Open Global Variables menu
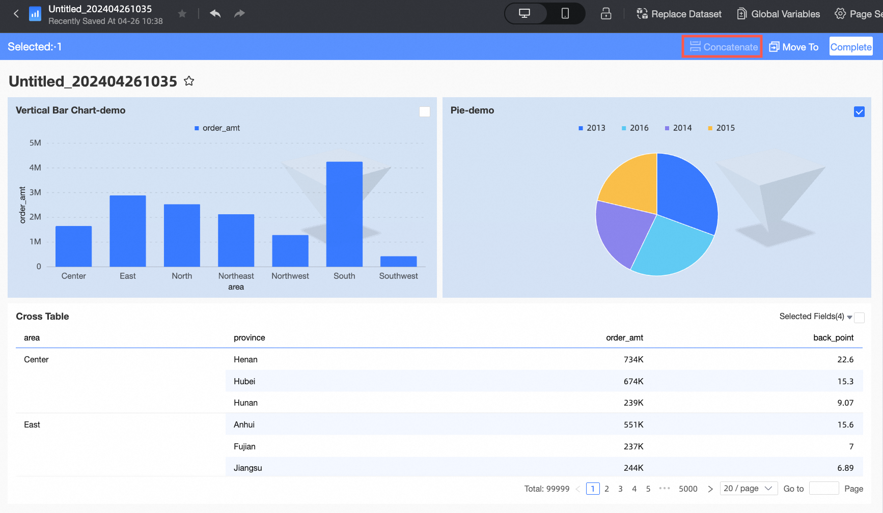 click(779, 14)
